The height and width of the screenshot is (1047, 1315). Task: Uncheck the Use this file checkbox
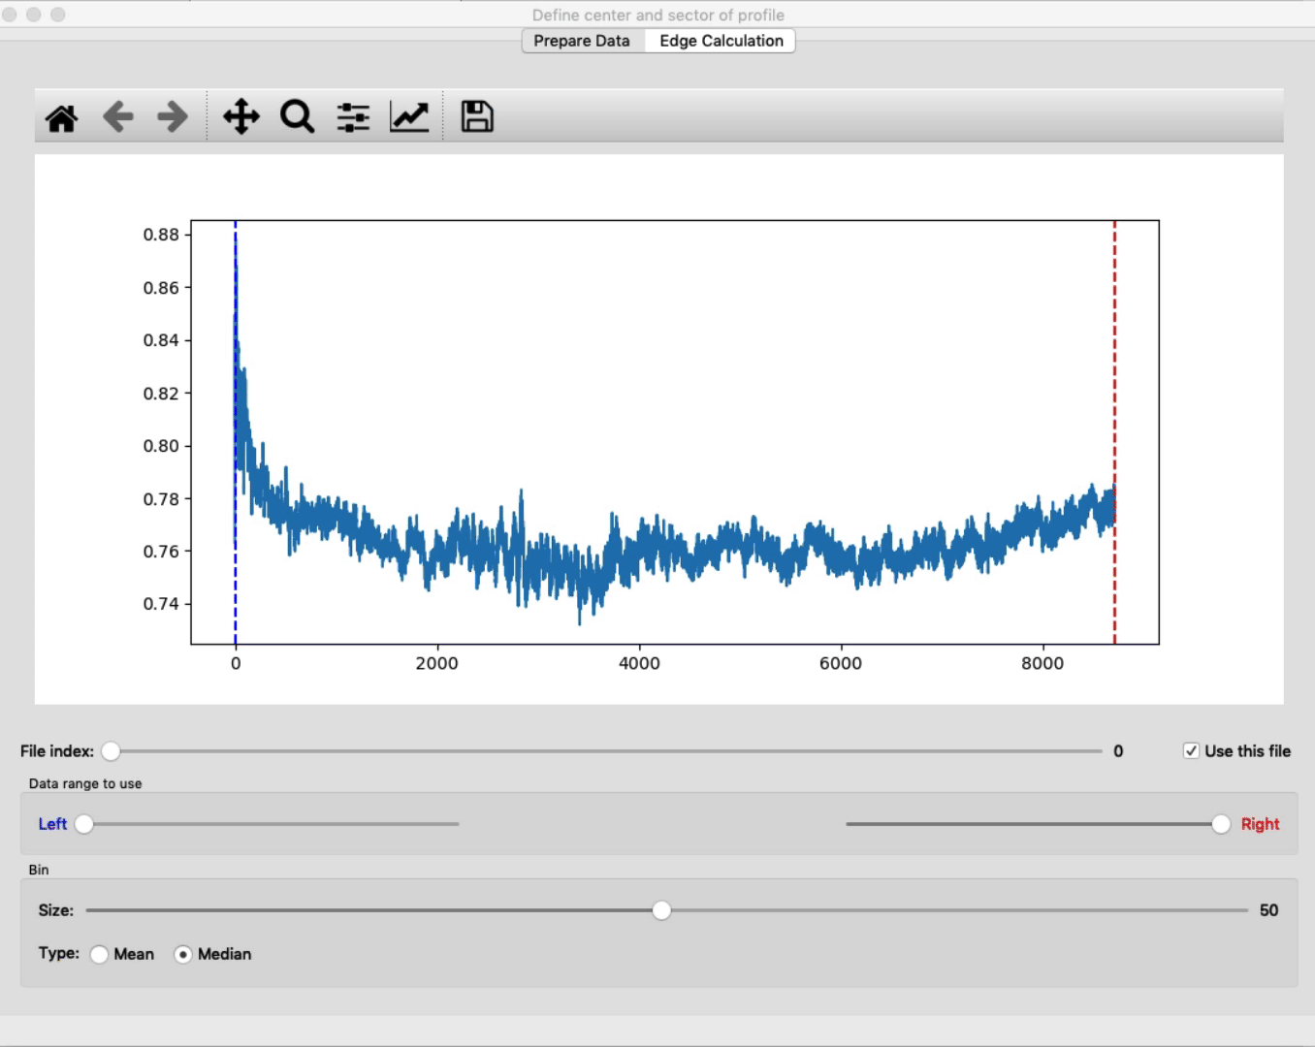tap(1191, 751)
